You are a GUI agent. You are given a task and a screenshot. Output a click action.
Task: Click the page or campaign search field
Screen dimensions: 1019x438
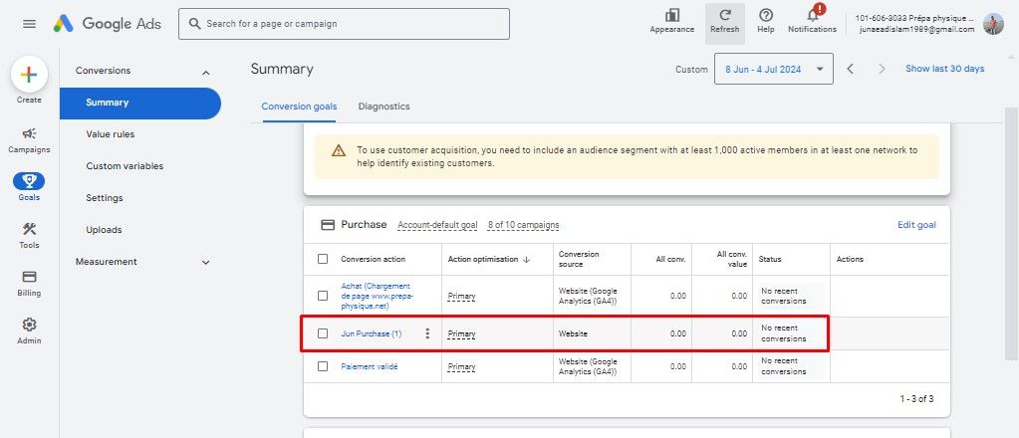click(344, 24)
